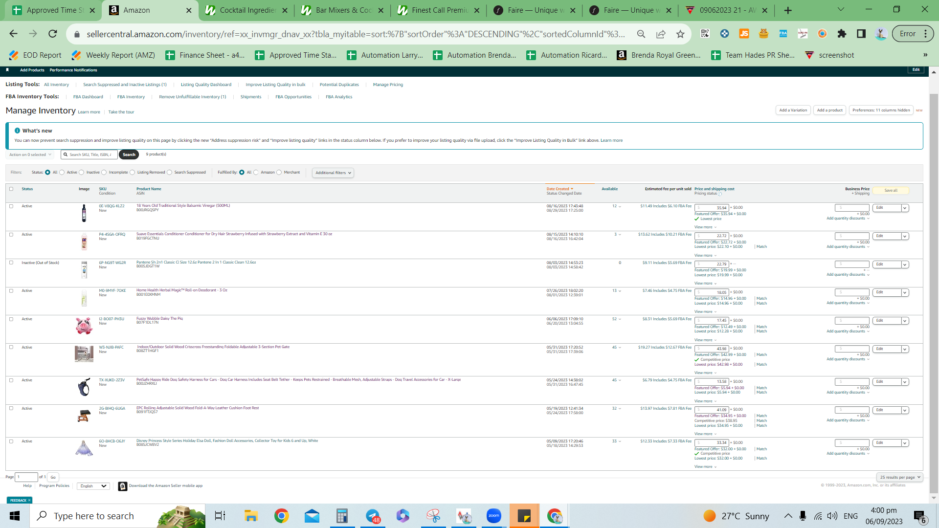Open Task View in the taskbar
The width and height of the screenshot is (939, 528).
tap(220, 516)
